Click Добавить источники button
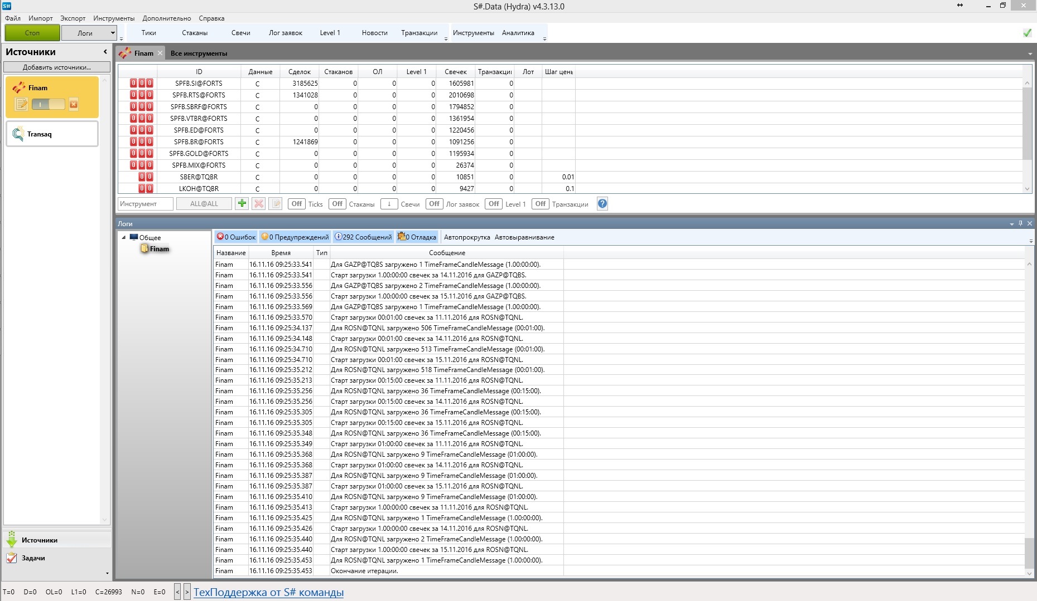Screen dimensions: 1037x601 coord(56,67)
